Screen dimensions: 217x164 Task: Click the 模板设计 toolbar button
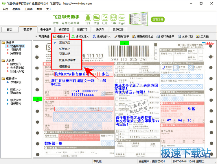pyautogui.click(x=60, y=36)
